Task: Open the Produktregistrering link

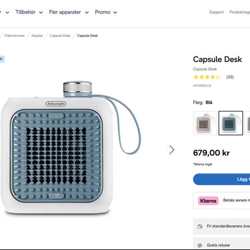Action: click(240, 12)
